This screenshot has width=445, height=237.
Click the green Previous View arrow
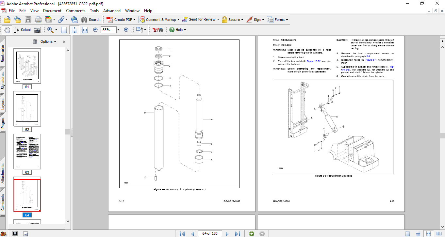(251, 233)
